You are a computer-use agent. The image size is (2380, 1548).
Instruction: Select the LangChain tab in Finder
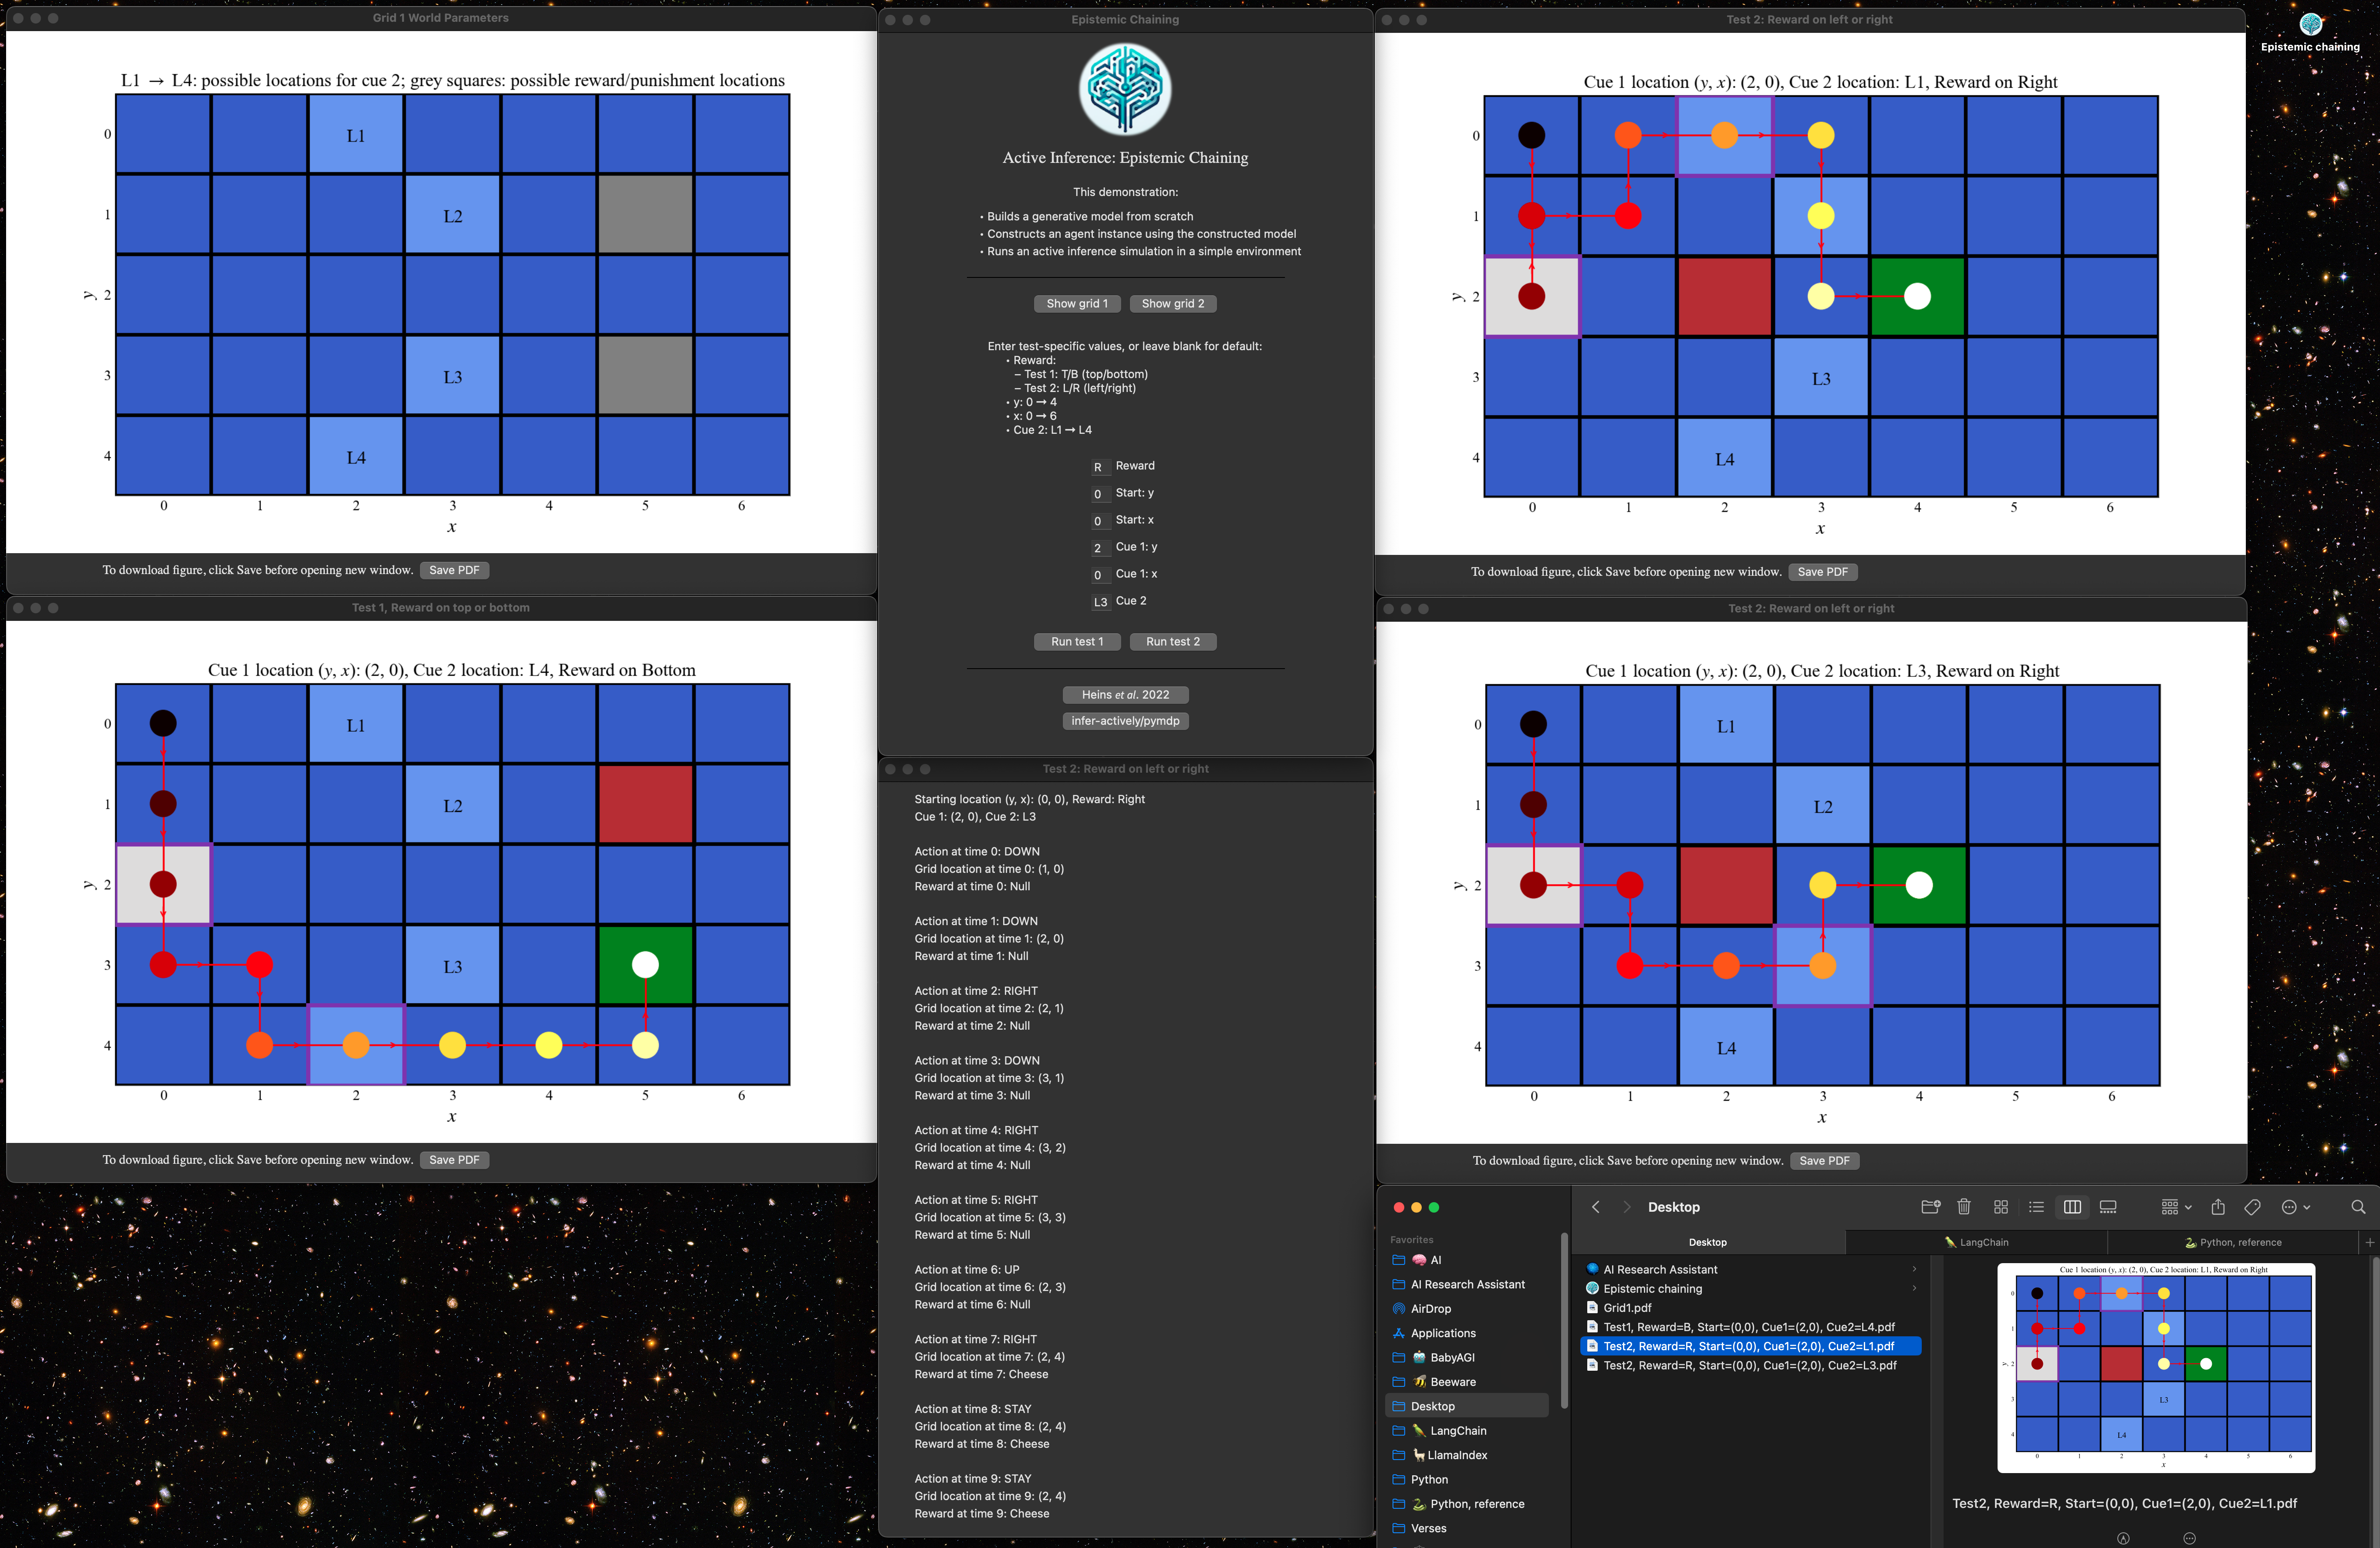point(1976,1242)
